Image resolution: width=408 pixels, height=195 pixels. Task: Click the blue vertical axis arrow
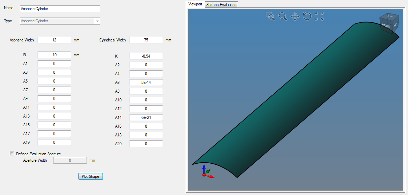[x=203, y=168]
